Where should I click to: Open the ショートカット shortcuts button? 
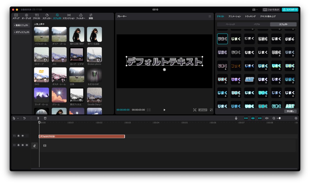point(271,10)
